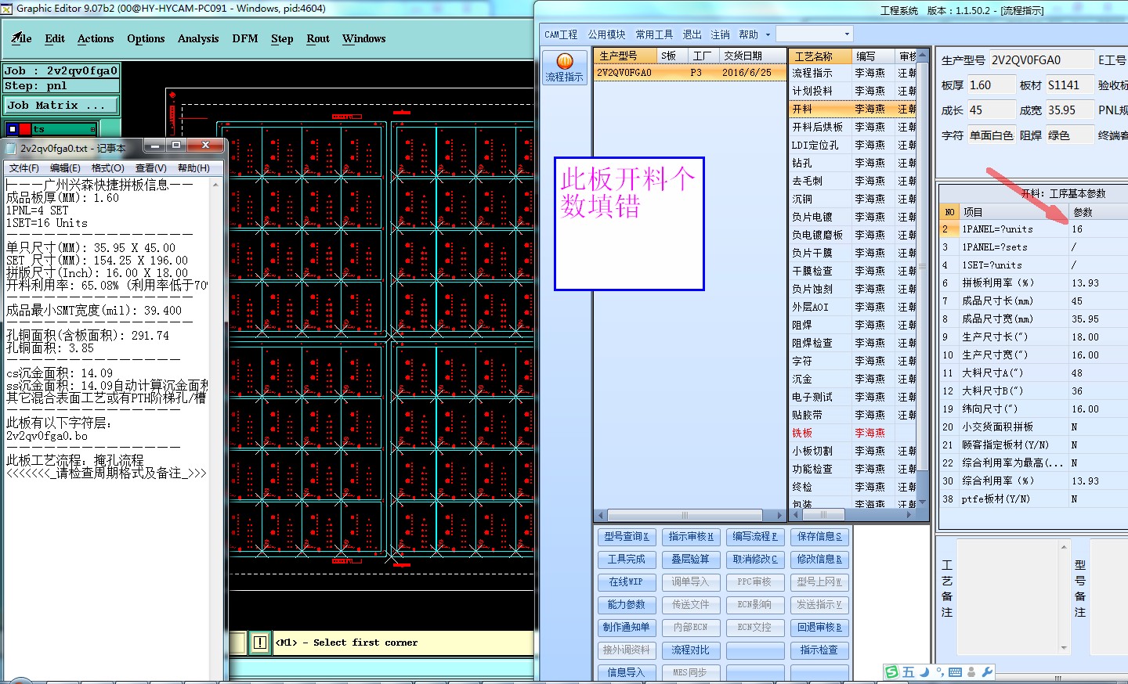
Task: Click the 流程对比 button
Action: pos(691,650)
